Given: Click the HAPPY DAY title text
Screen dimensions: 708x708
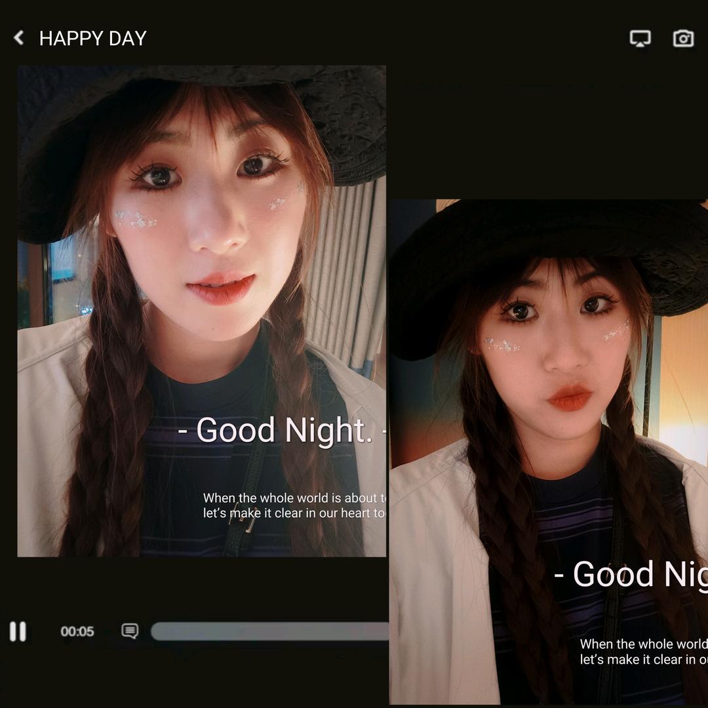Looking at the screenshot, I should click(x=92, y=39).
